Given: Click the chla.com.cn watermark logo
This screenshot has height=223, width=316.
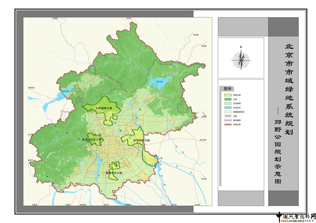Looking at the screenshot, I should pos(296,217).
